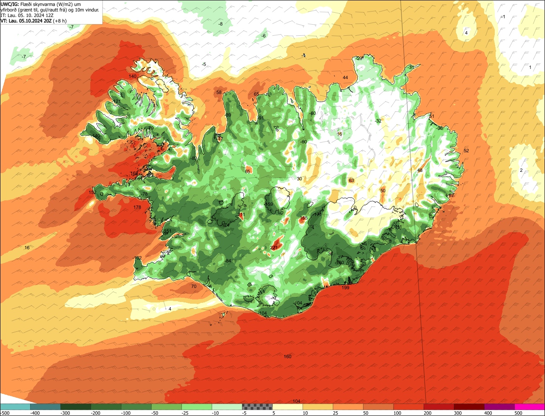Click the map value '199' on the south coast

point(345,288)
